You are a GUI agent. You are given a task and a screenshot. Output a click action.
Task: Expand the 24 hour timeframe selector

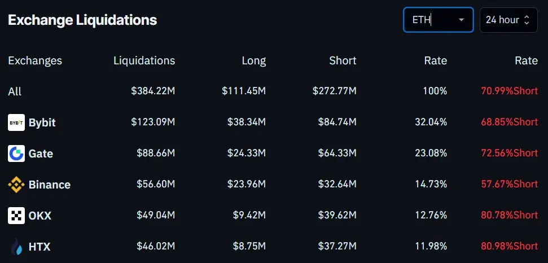508,20
